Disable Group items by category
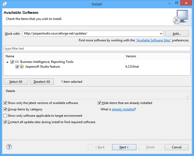The width and height of the screenshot is (194, 156). (5, 109)
